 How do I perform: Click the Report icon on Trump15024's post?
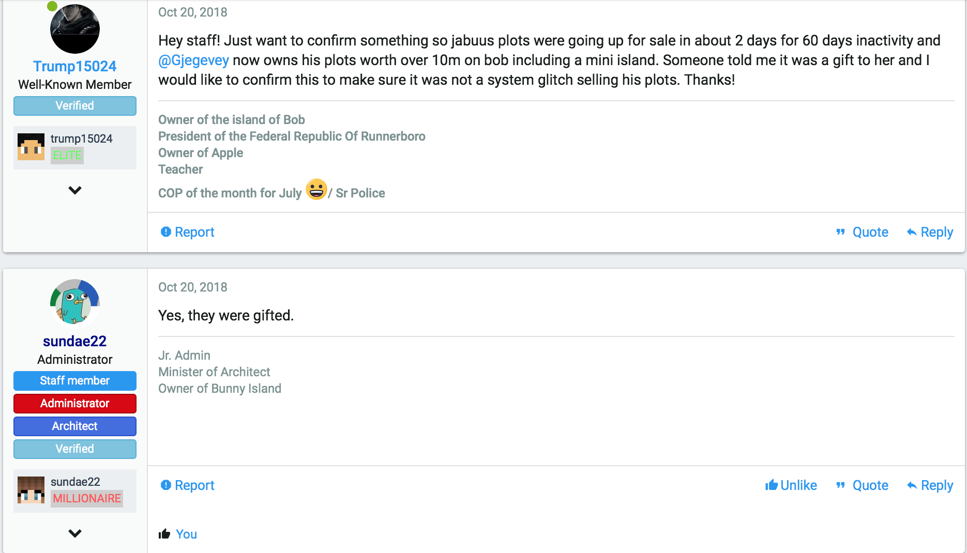[x=165, y=232]
